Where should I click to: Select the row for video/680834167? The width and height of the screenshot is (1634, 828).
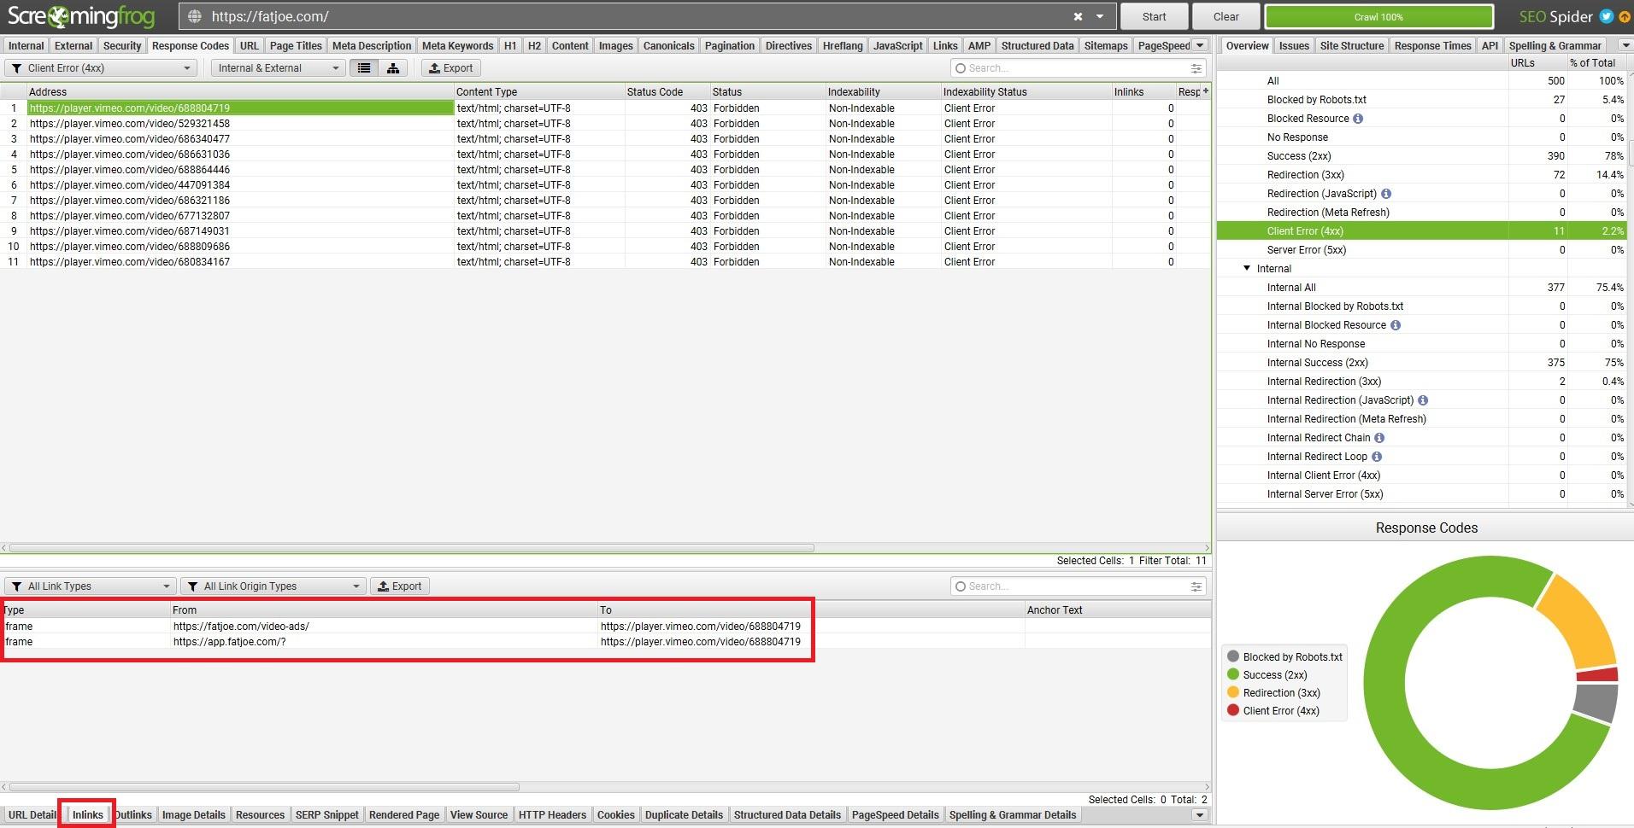[x=605, y=261]
